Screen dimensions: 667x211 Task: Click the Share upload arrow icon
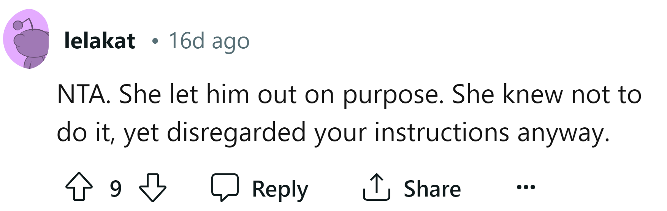(x=376, y=187)
